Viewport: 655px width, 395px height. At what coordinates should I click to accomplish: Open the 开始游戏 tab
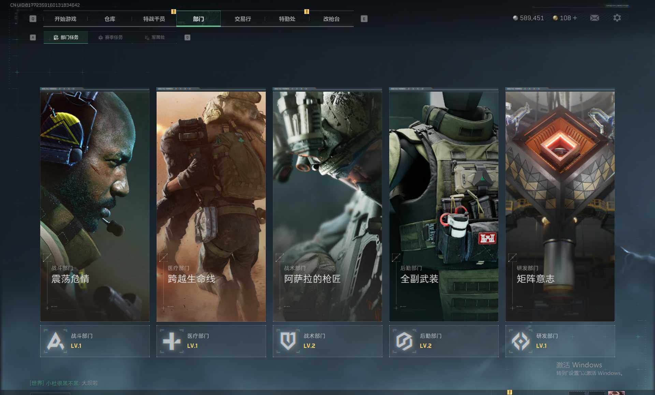65,19
